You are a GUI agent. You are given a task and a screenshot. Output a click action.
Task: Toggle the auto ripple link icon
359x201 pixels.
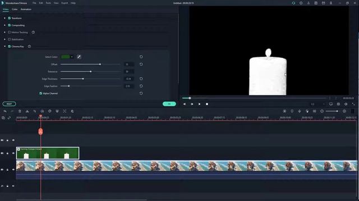[9, 118]
